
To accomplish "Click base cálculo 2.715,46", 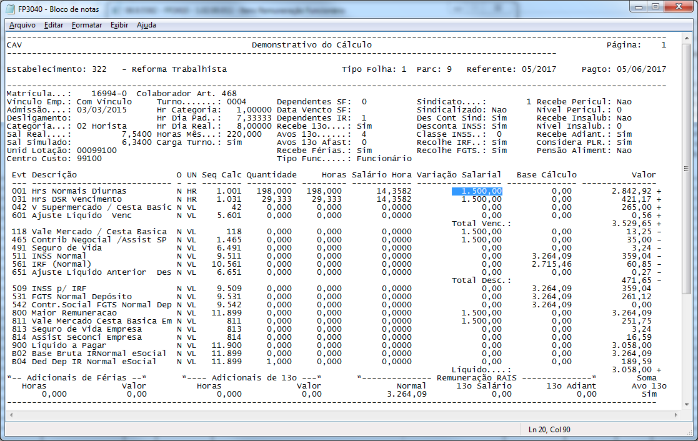I will (x=552, y=264).
